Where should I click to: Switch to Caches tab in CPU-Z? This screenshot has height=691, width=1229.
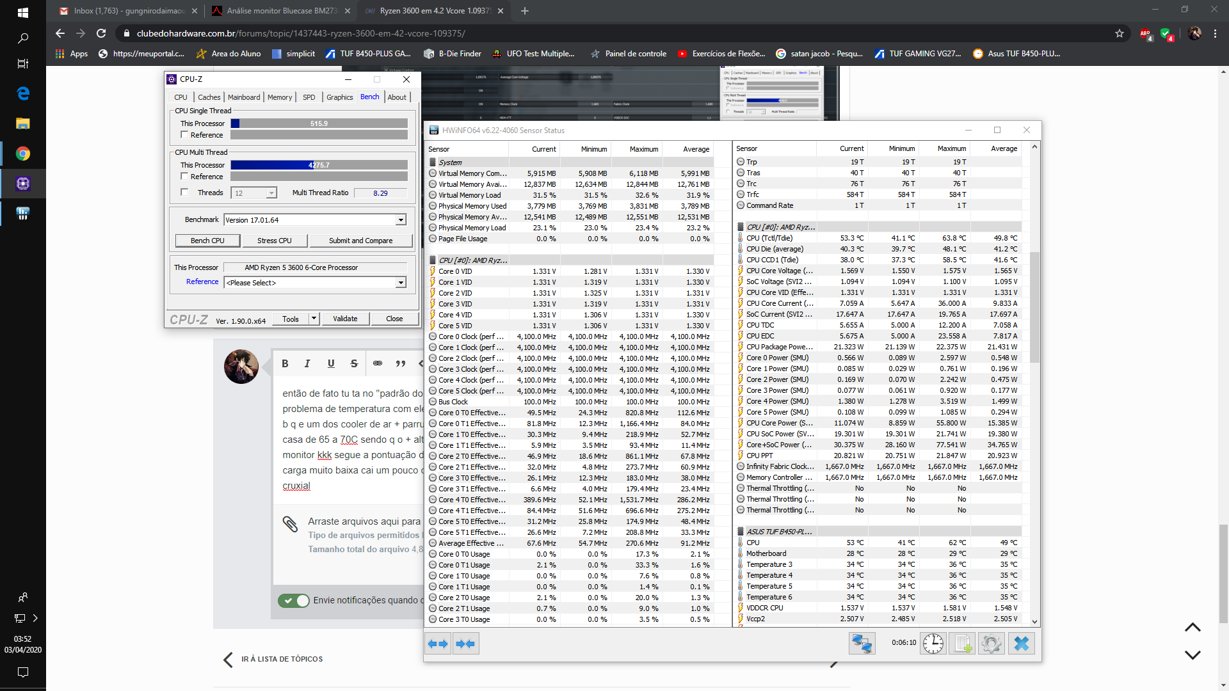209,97
